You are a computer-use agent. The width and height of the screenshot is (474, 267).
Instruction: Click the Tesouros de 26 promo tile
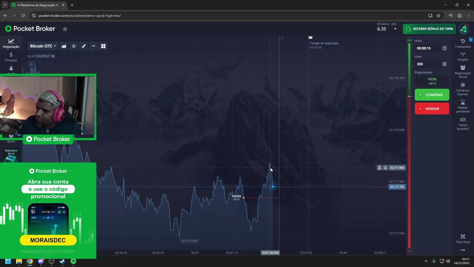(11, 155)
